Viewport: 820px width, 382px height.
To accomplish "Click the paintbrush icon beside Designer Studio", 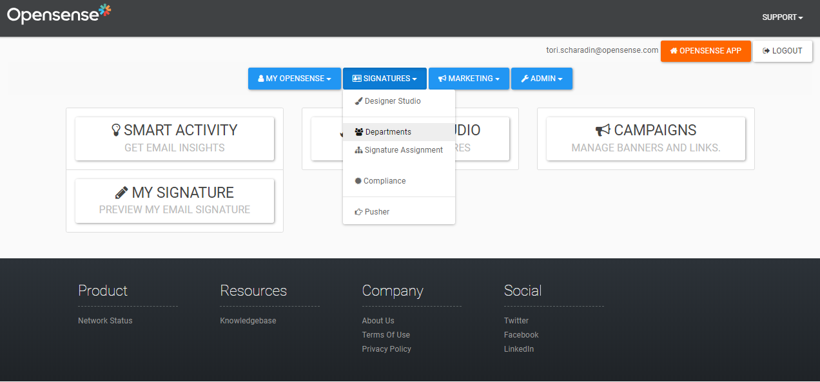I will click(358, 101).
